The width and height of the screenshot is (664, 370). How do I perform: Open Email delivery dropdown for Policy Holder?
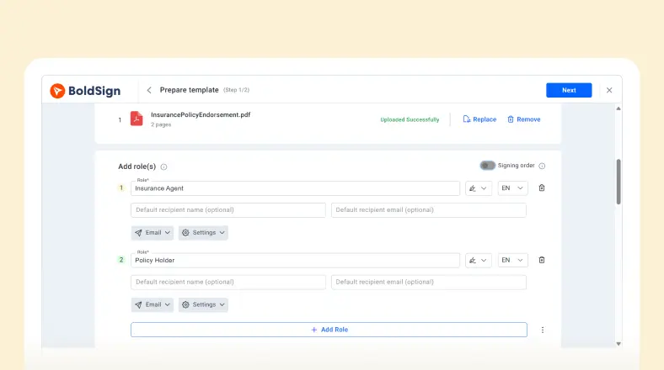tap(153, 304)
